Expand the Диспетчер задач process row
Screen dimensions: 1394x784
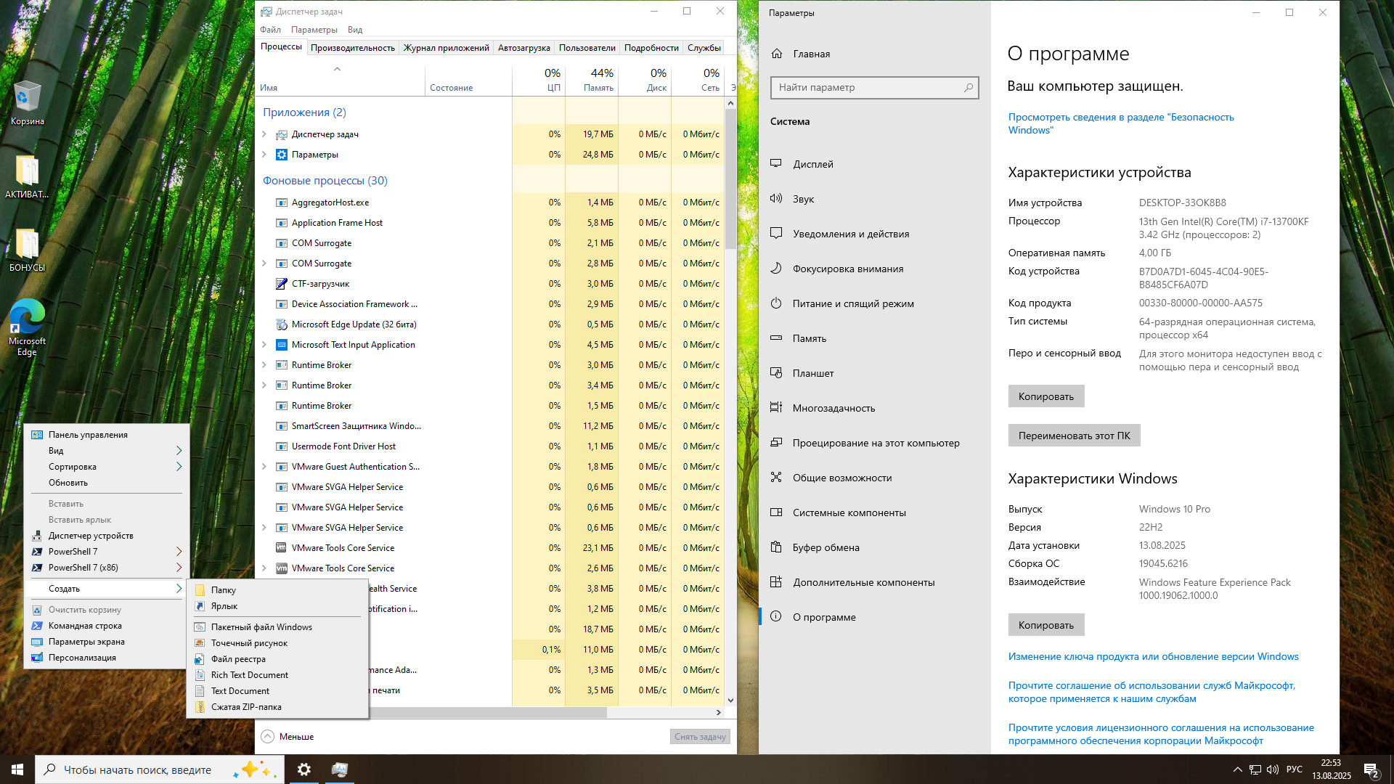(x=264, y=134)
